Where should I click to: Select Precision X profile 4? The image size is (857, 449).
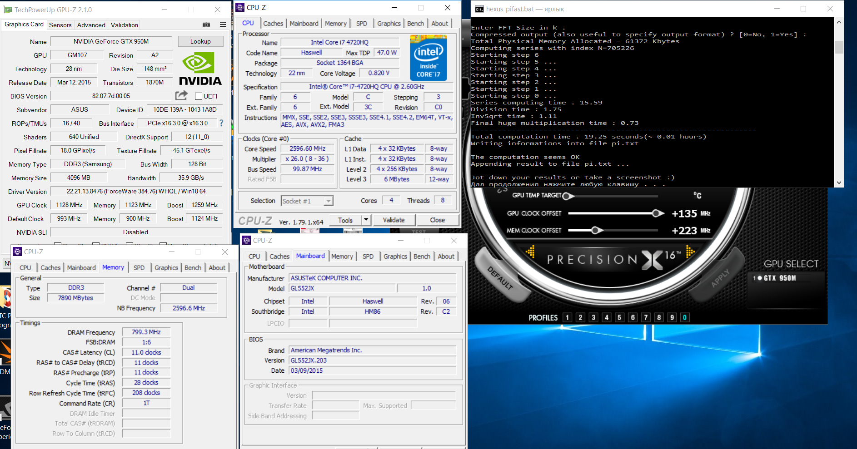pos(607,317)
